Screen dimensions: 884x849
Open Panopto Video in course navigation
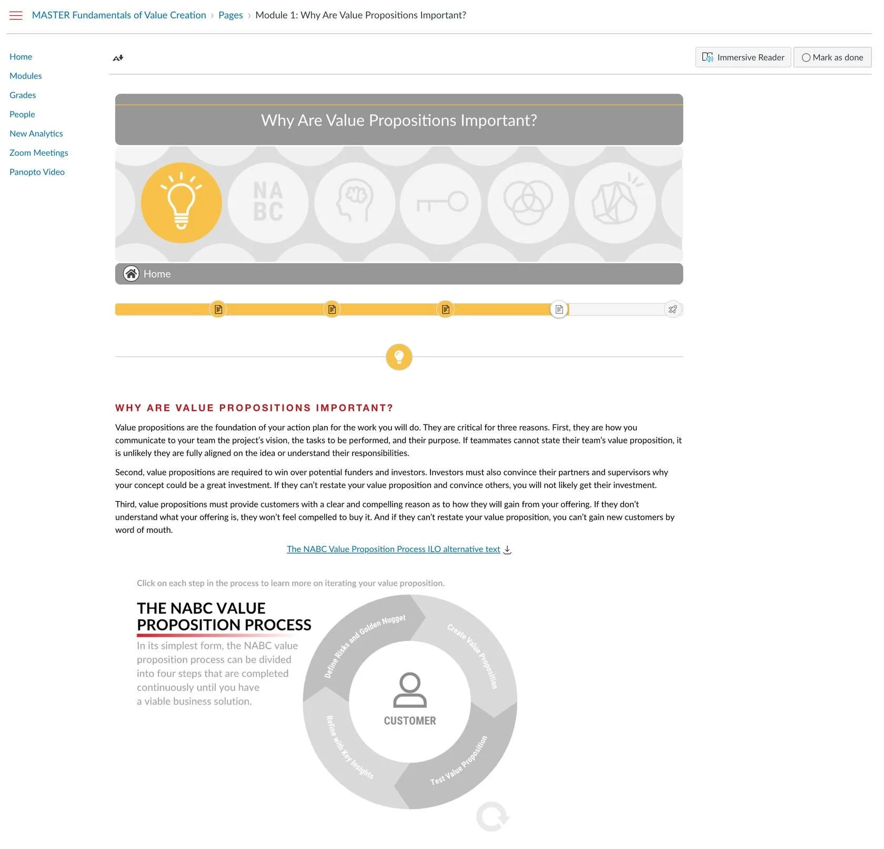(x=37, y=172)
